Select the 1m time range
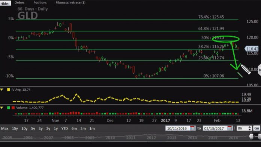Viewport: 261px width, 147px height. tap(92, 129)
